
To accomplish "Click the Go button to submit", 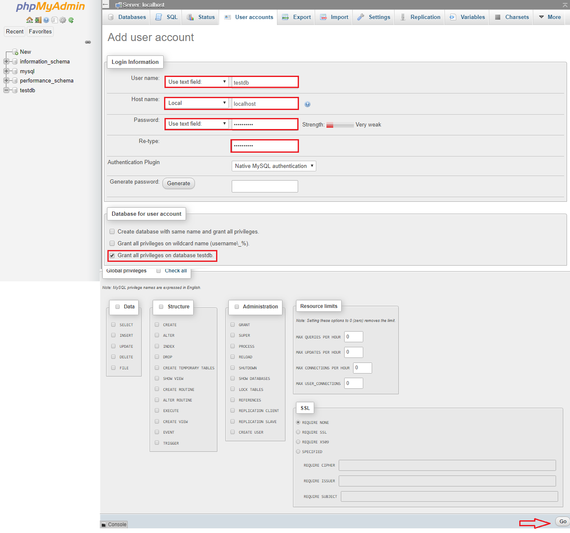I will [x=563, y=522].
